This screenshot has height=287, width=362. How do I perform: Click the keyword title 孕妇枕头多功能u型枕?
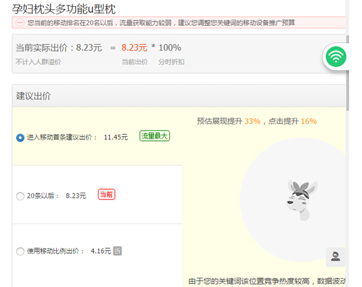coord(64,9)
